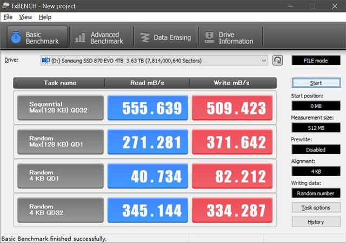
Task: Click the Start position label
Action: (x=307, y=96)
